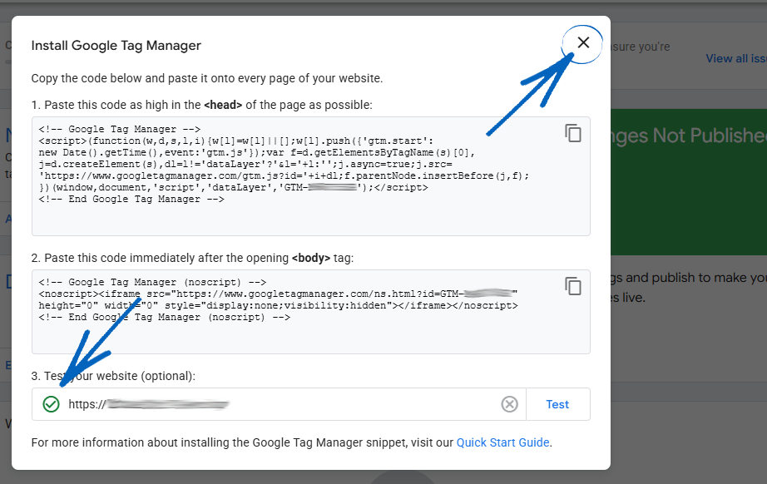Click the noscript iframe code box
This screenshot has height=484, width=767.
click(310, 311)
